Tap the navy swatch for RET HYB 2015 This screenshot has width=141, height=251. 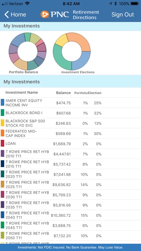(2, 164)
